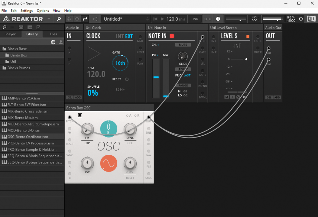Open the Settings menu
This screenshot has height=217, width=318.
27,11
